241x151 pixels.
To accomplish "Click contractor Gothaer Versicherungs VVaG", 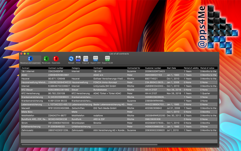I will coord(109,79).
